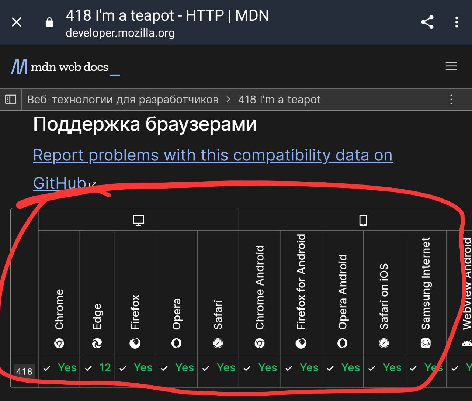Select the Firefox for Android icon
This screenshot has height=401, width=472.
pyautogui.click(x=301, y=344)
